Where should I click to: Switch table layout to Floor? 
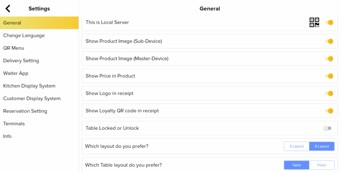point(322,165)
